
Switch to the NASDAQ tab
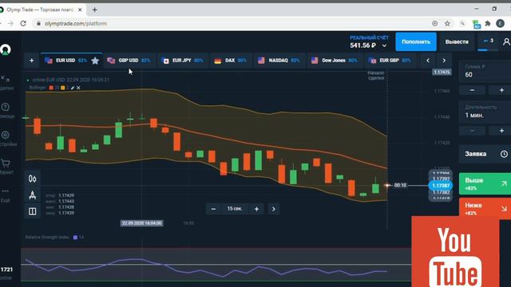(x=279, y=61)
